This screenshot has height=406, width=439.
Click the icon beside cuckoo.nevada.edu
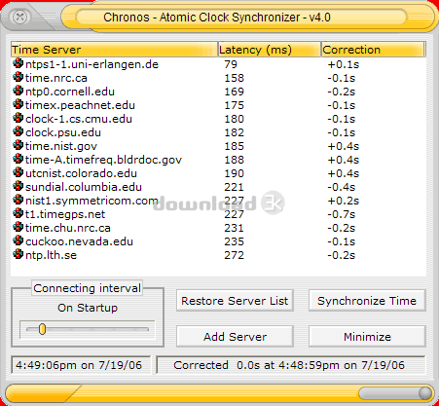coord(18,240)
